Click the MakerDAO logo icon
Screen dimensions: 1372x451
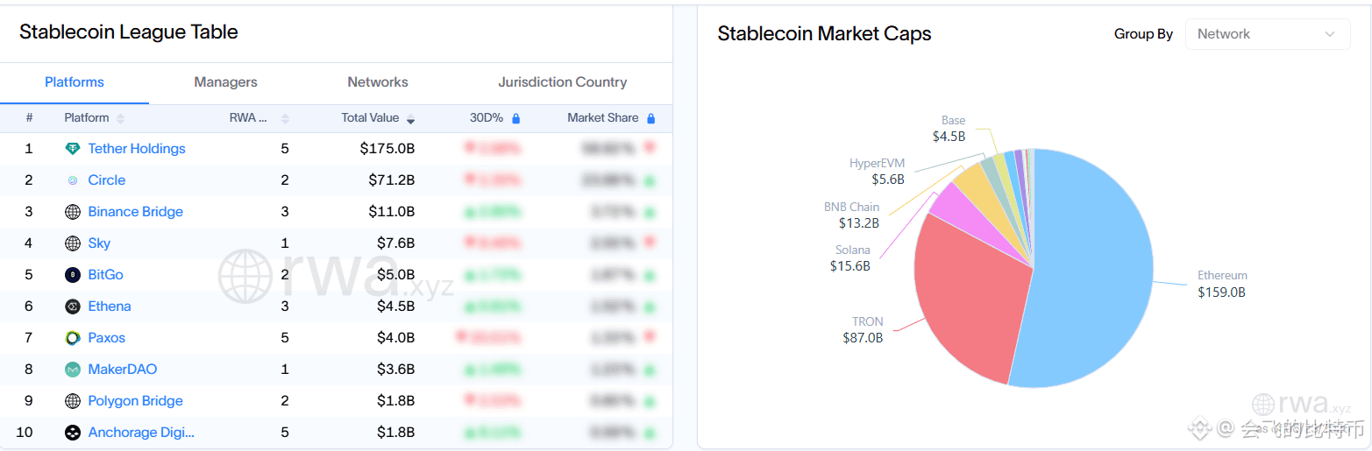73,370
